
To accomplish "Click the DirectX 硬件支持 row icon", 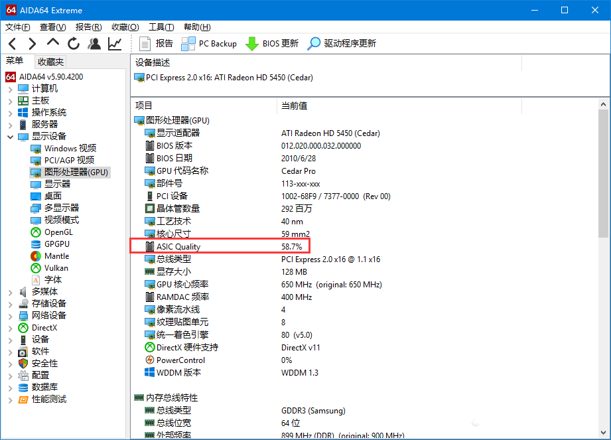I will pyautogui.click(x=150, y=347).
